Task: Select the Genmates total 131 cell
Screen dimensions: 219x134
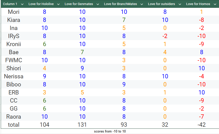Action: [x=82, y=125]
